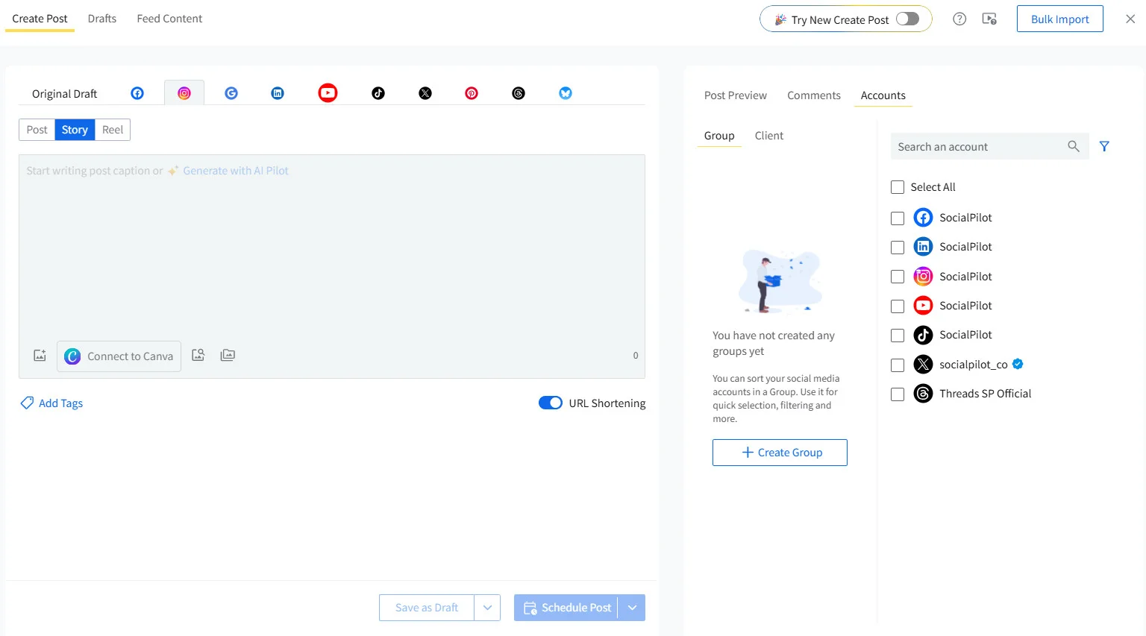Click the Schedule Post button
The width and height of the screenshot is (1146, 636).
point(566,608)
